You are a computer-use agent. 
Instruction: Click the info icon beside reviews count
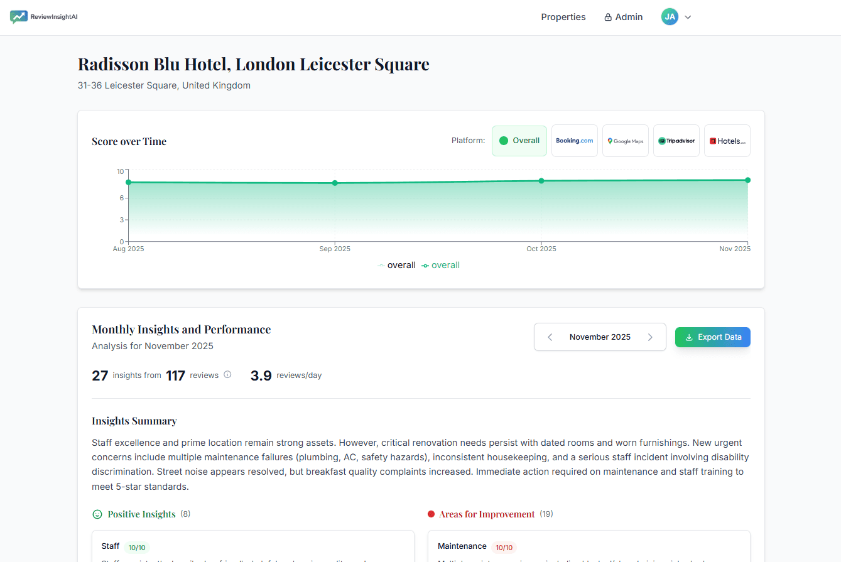click(226, 375)
